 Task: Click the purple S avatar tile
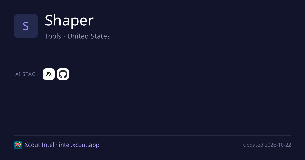coord(26,26)
